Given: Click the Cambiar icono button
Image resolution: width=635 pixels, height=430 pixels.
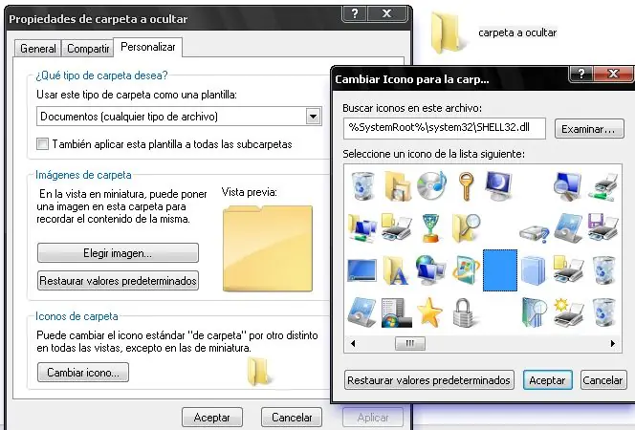Looking at the screenshot, I should tap(83, 372).
